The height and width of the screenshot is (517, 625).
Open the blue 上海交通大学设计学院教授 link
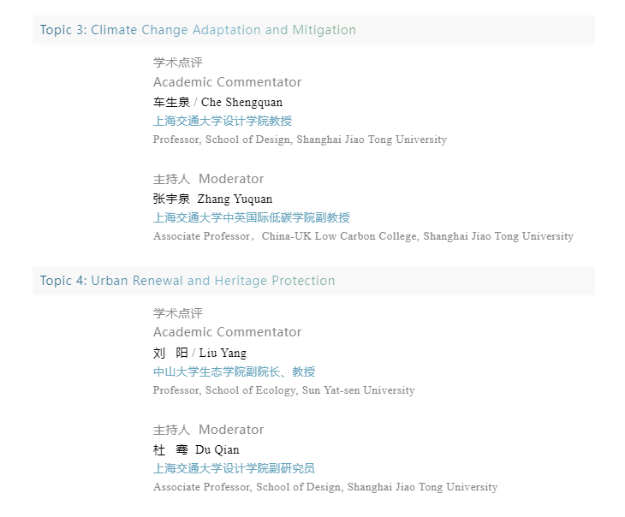pos(223,121)
